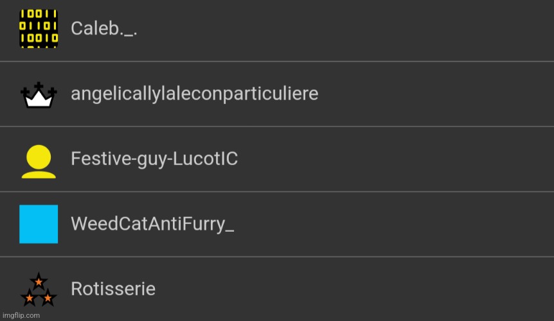The width and height of the screenshot is (554, 321).
Task: Click the top row of binary digits in Caleb's avatar
Action: click(x=39, y=15)
